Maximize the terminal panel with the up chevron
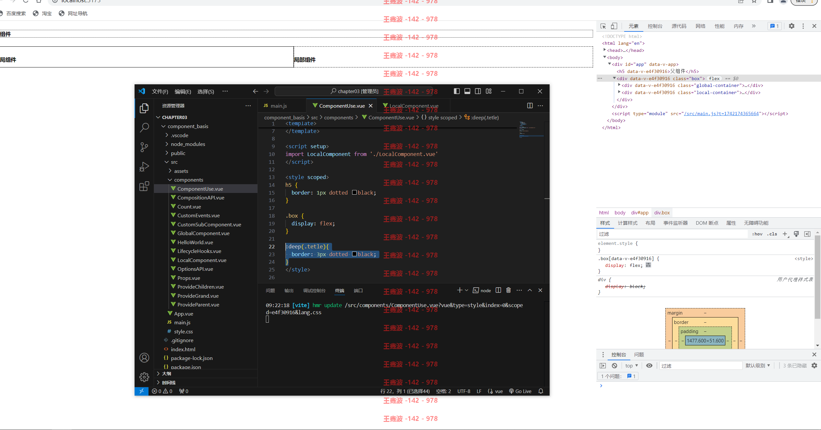This screenshot has height=430, width=821. click(x=530, y=290)
